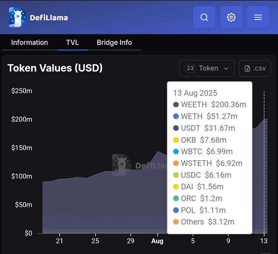The image size is (278, 254).
Task: Click the 'WSTETH $6.92m' entry
Action: pos(208,163)
